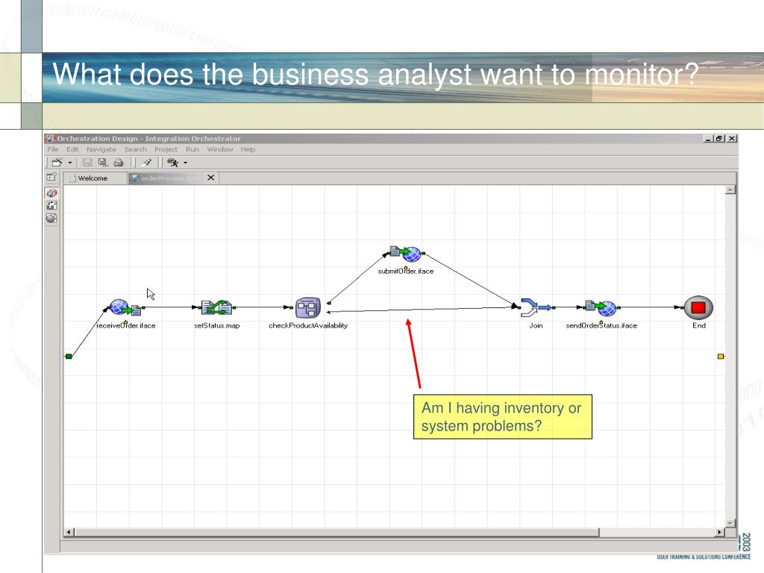Expand the New wizard dropdown arrow

click(x=69, y=163)
